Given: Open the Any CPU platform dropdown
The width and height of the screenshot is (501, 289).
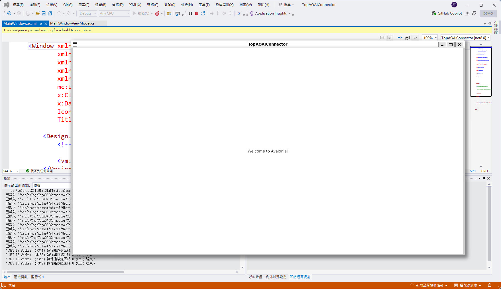Looking at the screenshot, I should point(115,13).
